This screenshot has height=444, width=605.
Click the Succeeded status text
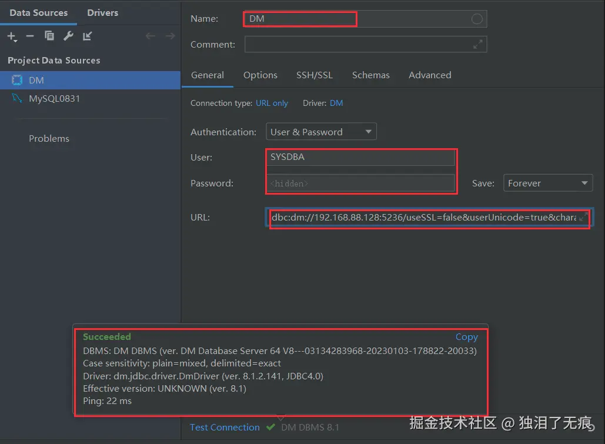pyautogui.click(x=107, y=336)
